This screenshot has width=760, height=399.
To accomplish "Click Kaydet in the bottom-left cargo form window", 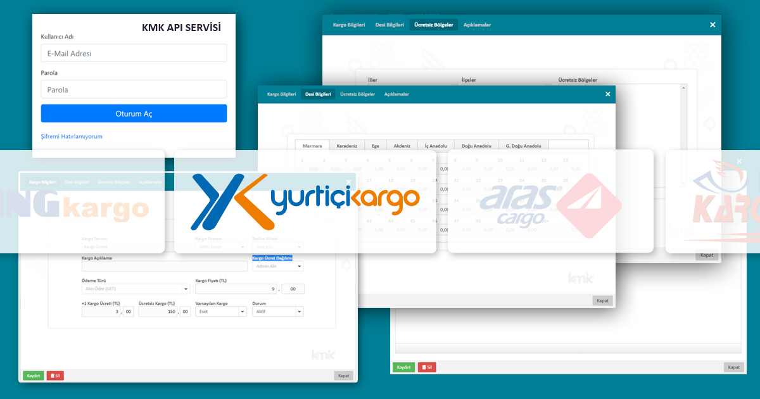I will 34,376.
